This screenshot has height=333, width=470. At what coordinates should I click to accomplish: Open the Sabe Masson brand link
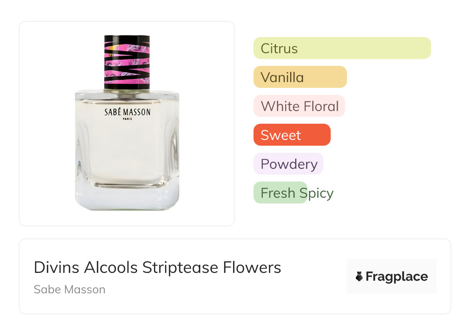click(x=69, y=289)
